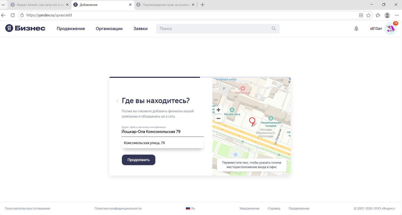Open browser settings and more menu
The width and height of the screenshot is (402, 215).
pyautogui.click(x=397, y=15)
